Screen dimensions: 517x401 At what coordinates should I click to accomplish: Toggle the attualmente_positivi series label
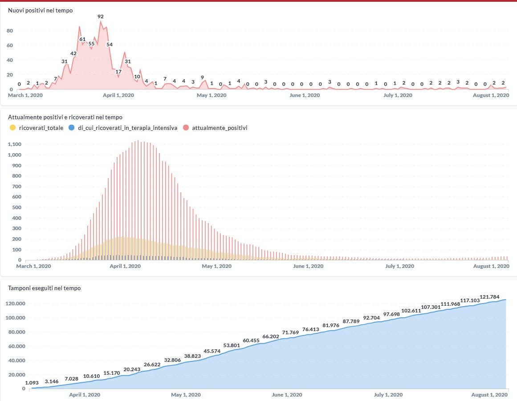(219, 128)
